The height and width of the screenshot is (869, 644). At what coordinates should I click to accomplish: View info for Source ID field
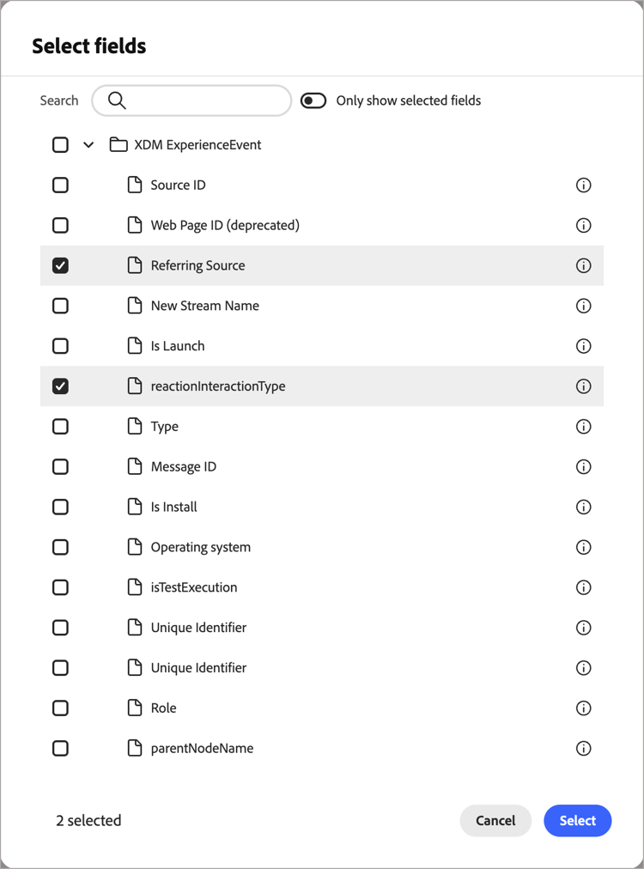click(x=584, y=185)
